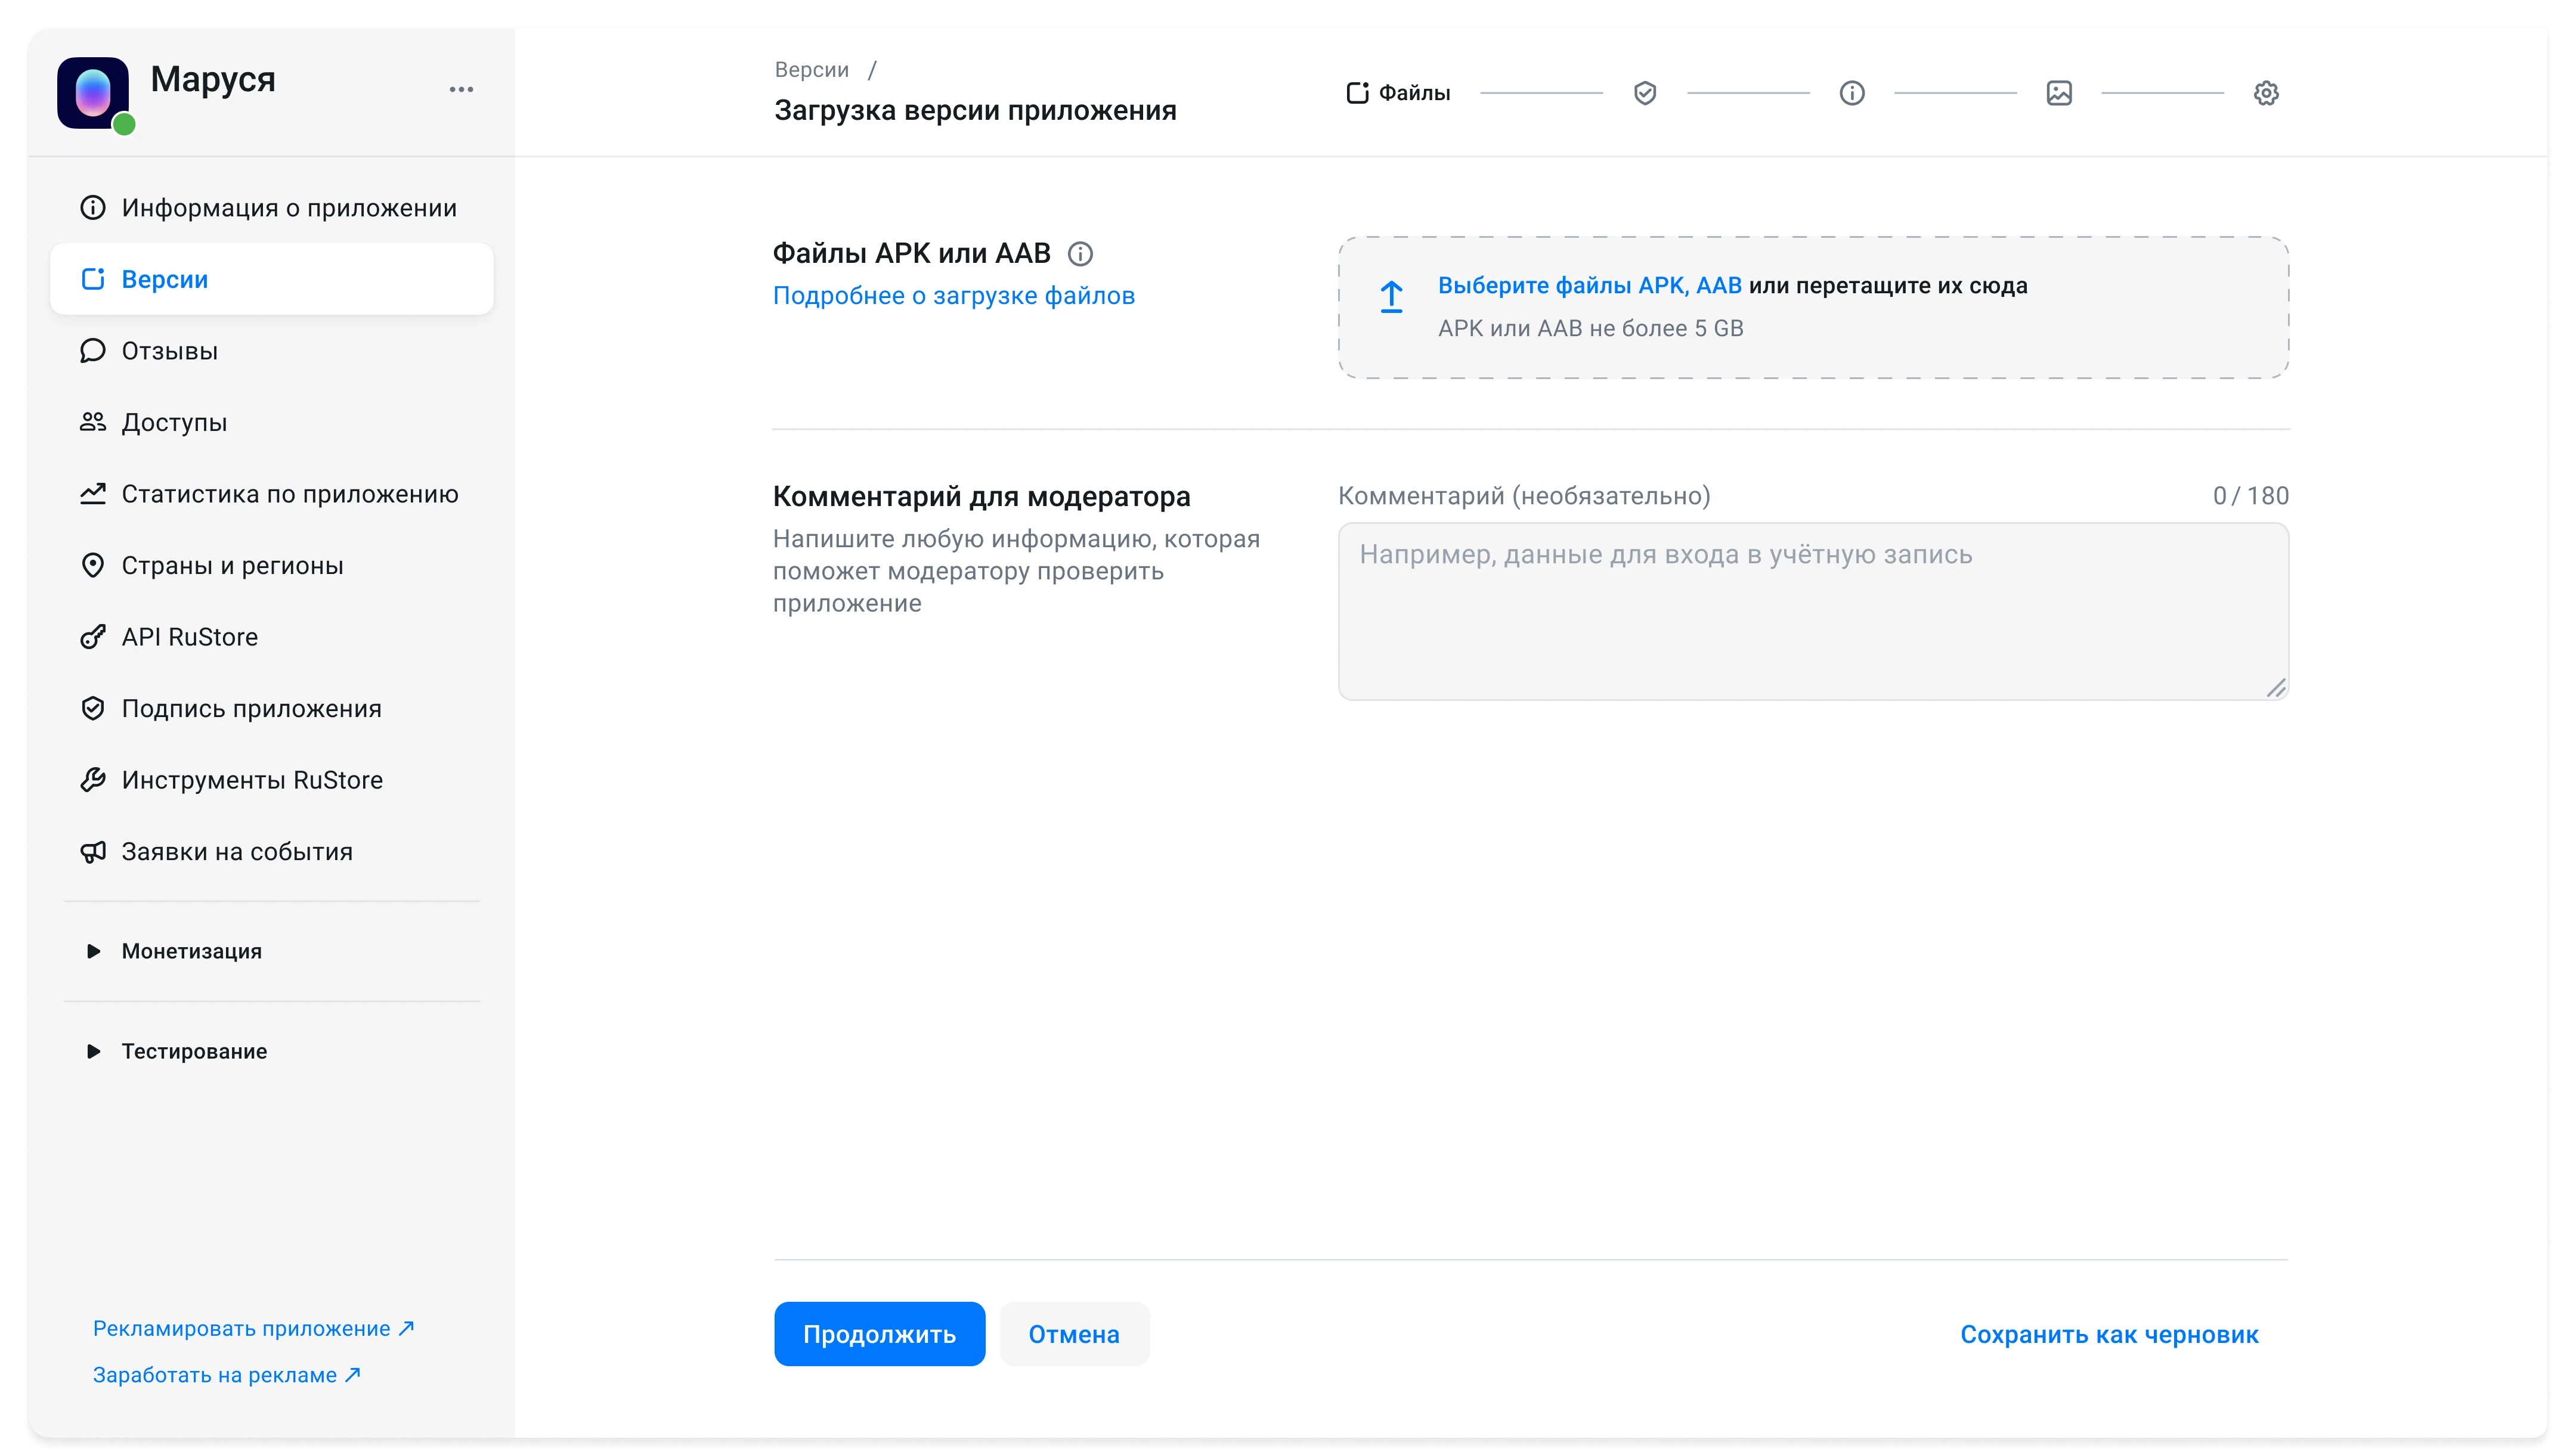Select the Версии sidebar item

(x=272, y=279)
